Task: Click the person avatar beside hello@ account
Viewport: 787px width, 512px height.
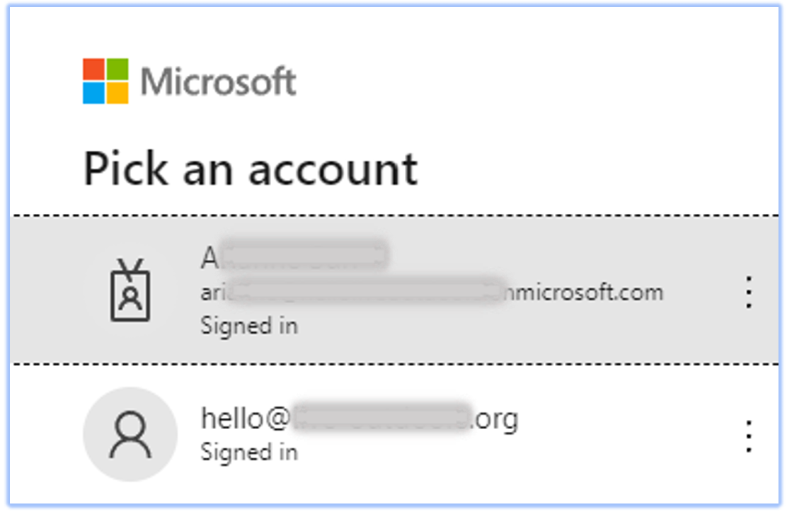Action: (130, 433)
